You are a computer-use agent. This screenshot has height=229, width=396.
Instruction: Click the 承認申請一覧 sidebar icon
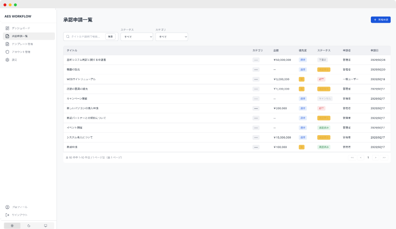tap(7, 36)
